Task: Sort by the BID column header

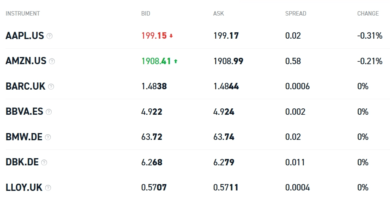Action: coord(146,14)
